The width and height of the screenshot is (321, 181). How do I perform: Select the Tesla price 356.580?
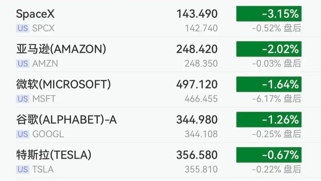pyautogui.click(x=197, y=155)
